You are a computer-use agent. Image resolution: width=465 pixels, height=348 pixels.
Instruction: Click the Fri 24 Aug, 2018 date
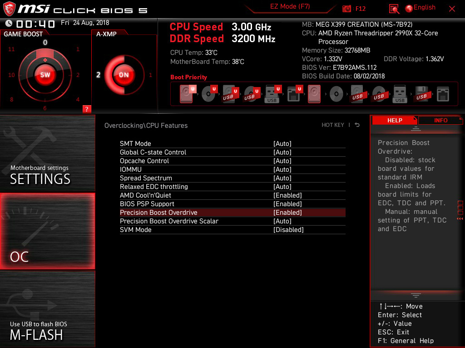point(85,23)
